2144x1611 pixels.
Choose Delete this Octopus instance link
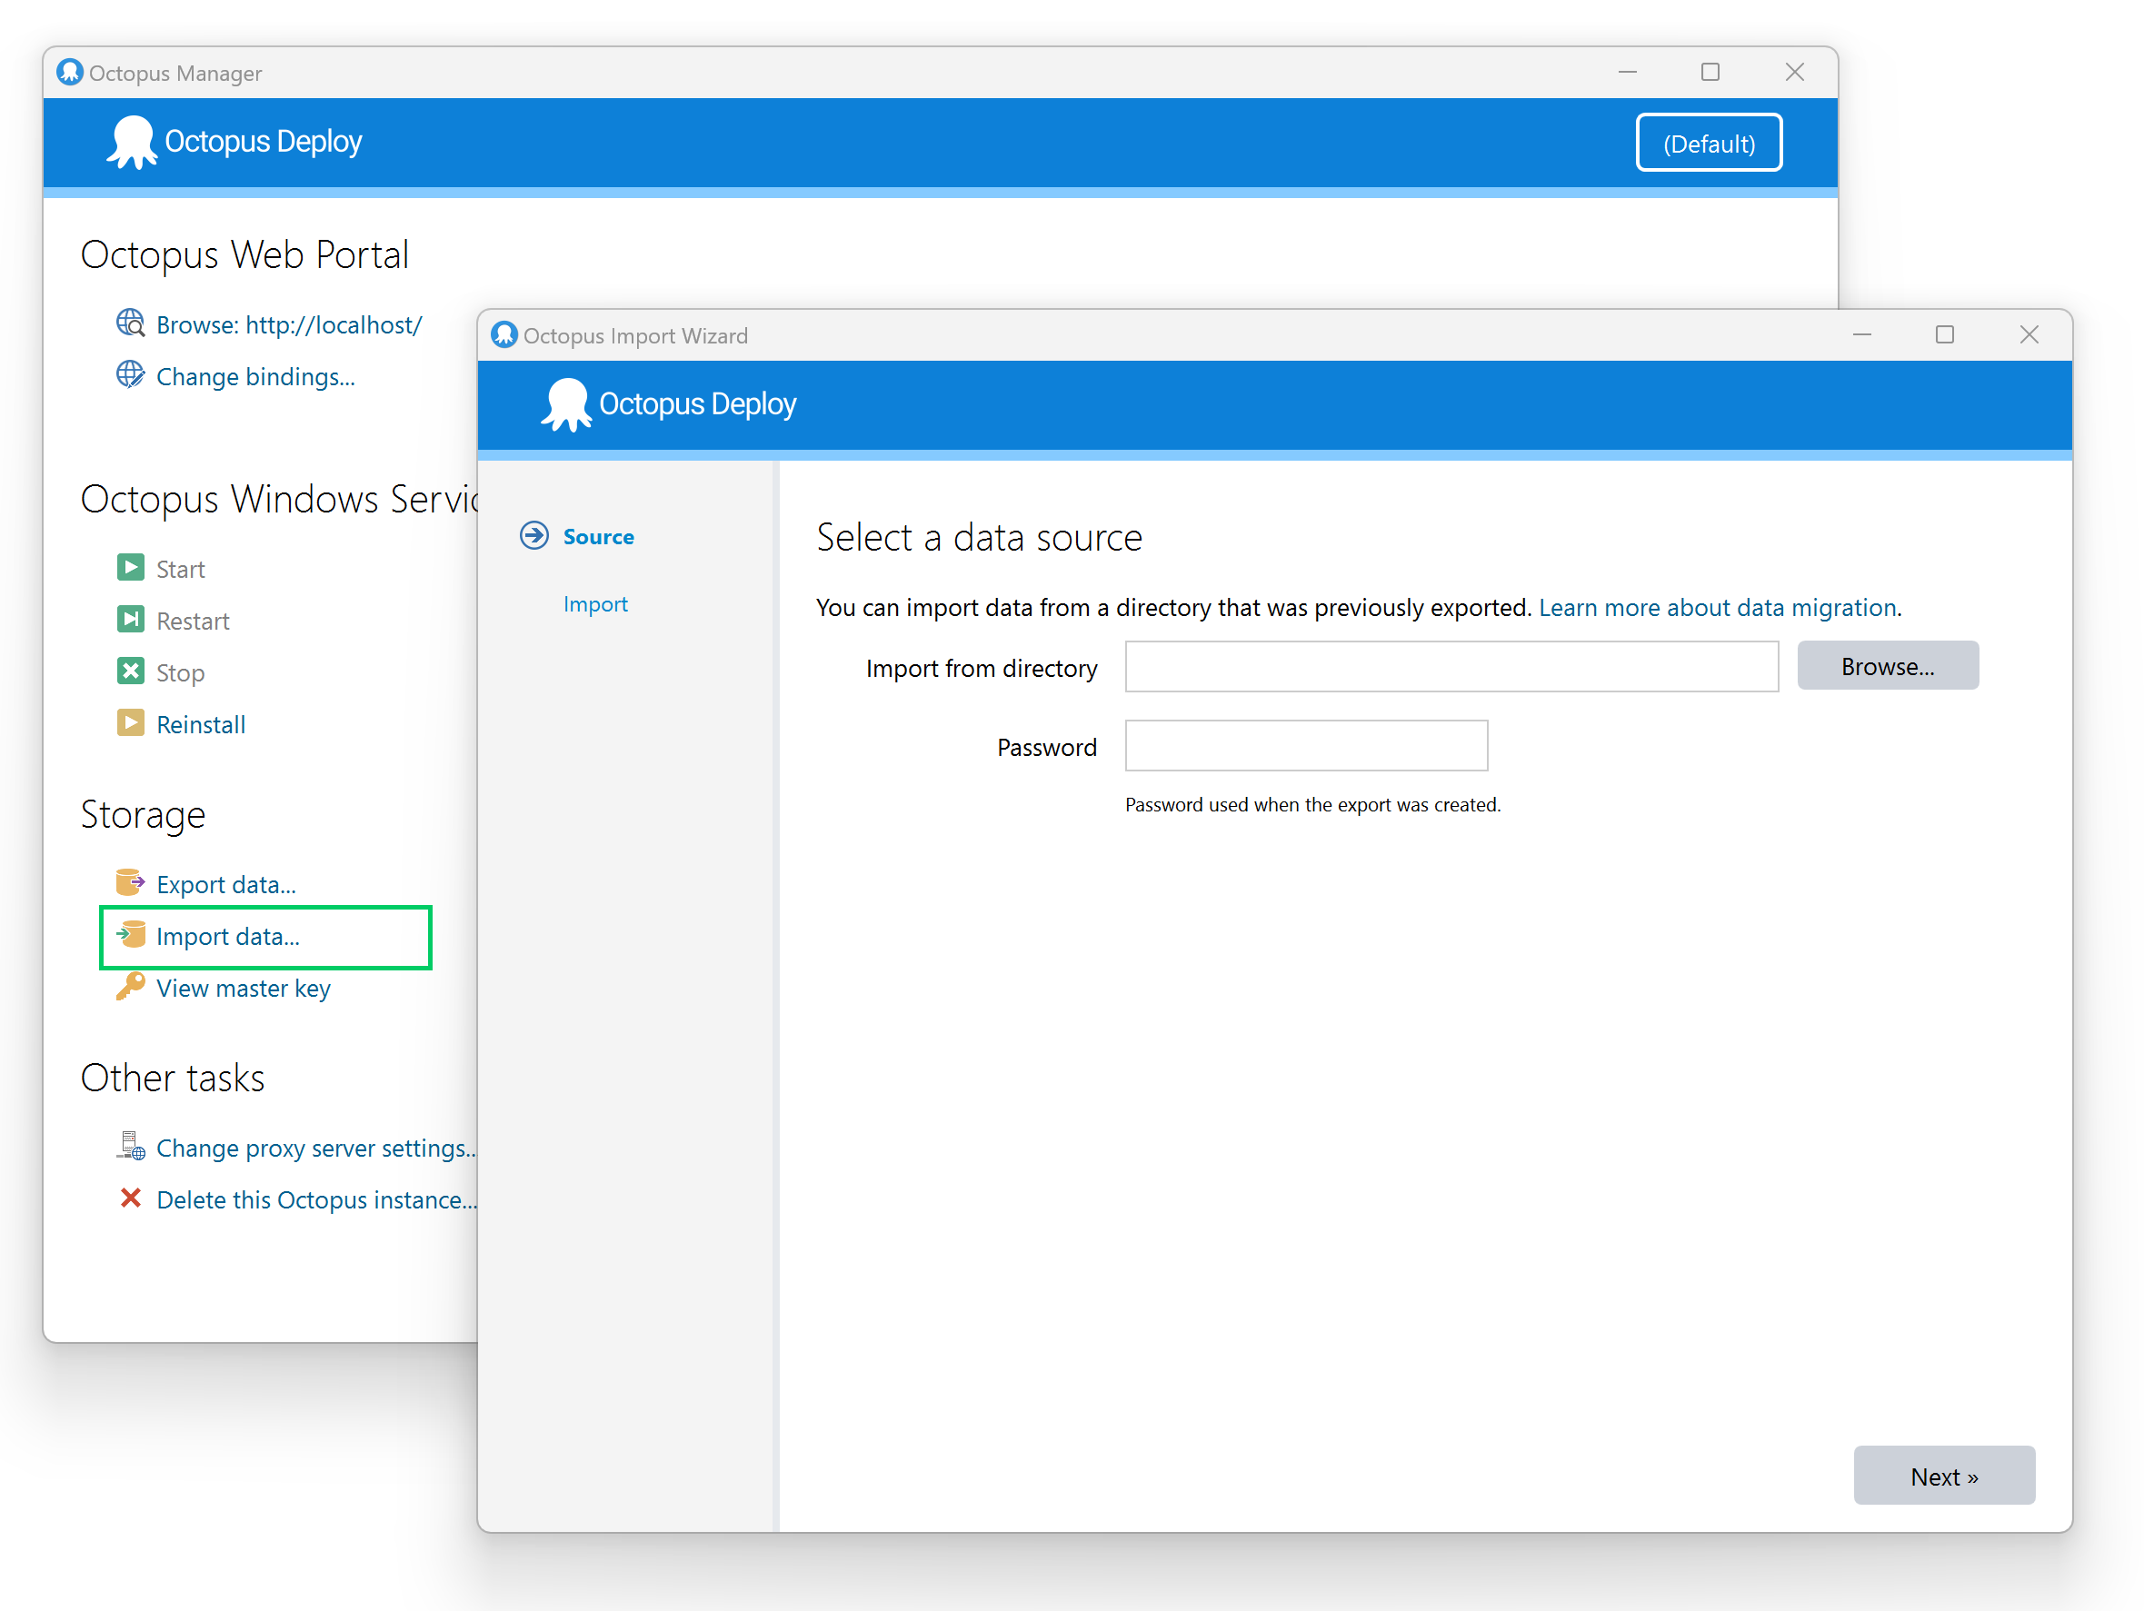317,1199
